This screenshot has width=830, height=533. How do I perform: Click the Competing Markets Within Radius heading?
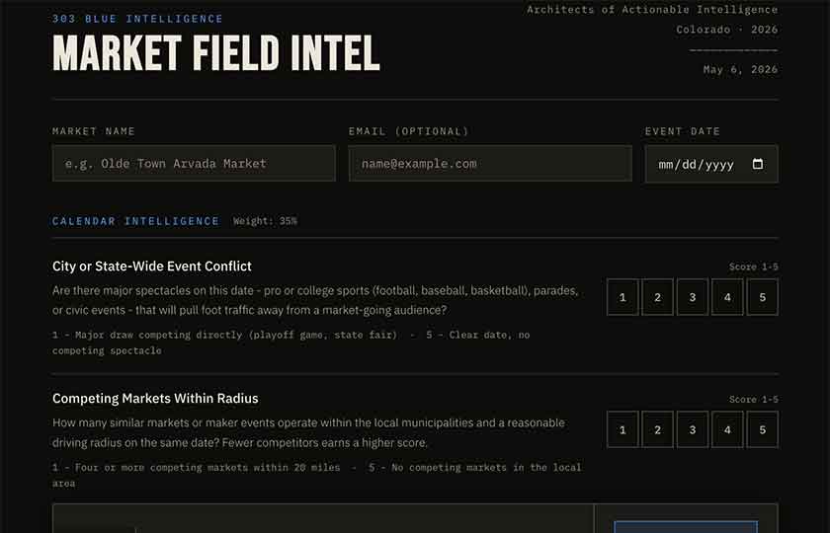(x=155, y=398)
